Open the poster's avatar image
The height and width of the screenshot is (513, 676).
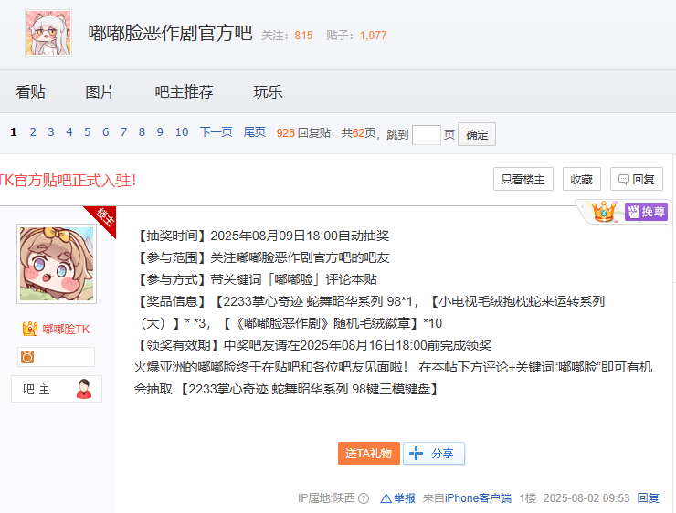pyautogui.click(x=57, y=264)
